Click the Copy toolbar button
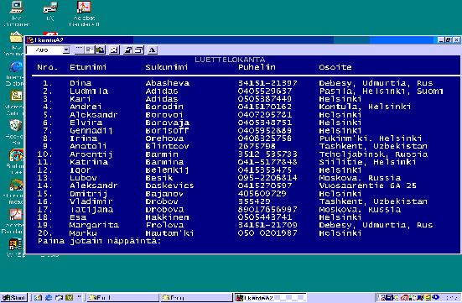This screenshot has width=462, height=303. [x=90, y=50]
